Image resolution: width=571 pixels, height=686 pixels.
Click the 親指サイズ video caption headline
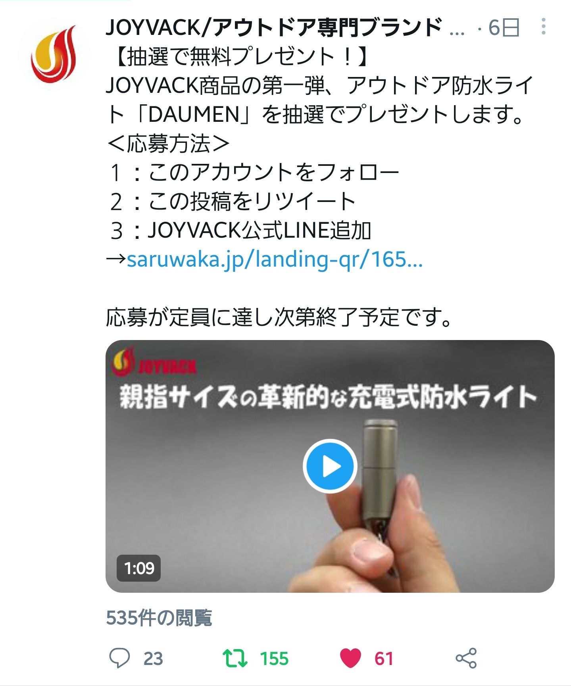coord(328,396)
